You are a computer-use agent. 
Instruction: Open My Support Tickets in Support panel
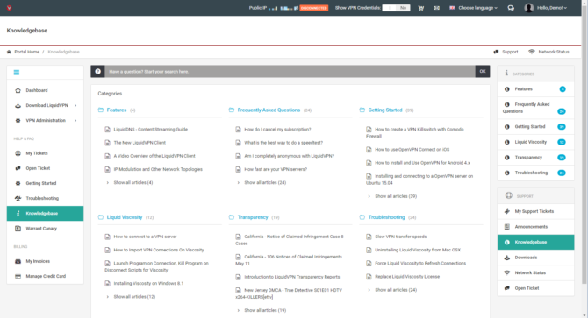tap(535, 211)
